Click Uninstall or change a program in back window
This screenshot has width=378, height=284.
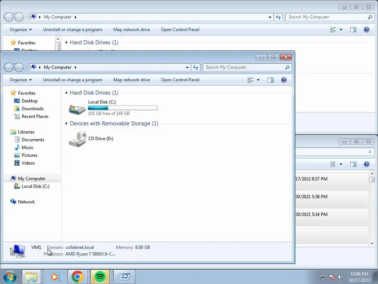tap(73, 30)
